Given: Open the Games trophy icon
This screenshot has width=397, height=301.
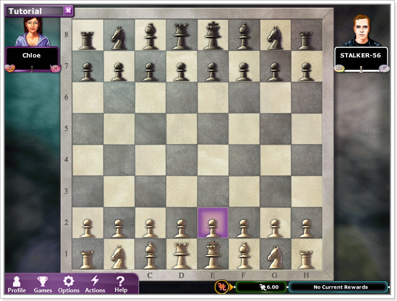Looking at the screenshot, I should click(x=43, y=284).
